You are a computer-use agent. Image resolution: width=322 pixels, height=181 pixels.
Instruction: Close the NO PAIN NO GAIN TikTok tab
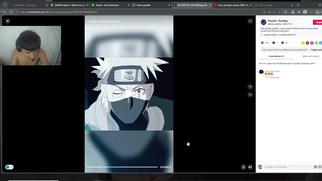(210, 5)
